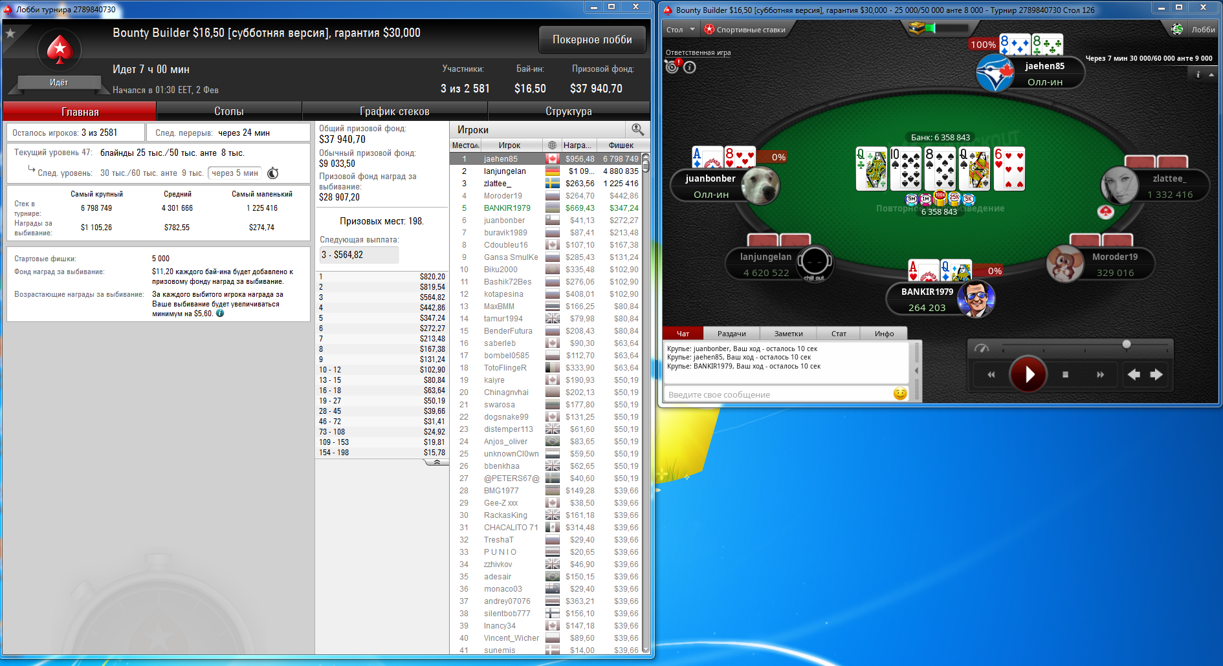Click the tournament clock icon beside next level

[273, 173]
